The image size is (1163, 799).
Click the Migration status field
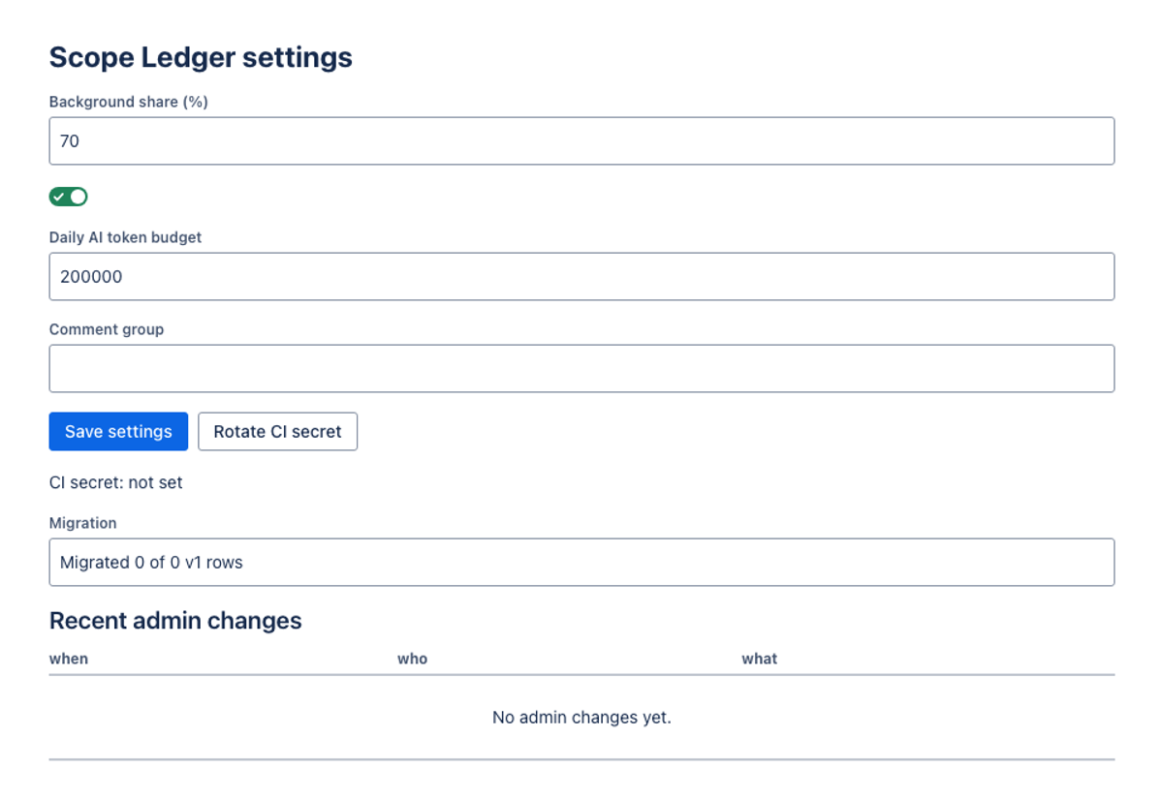[581, 562]
